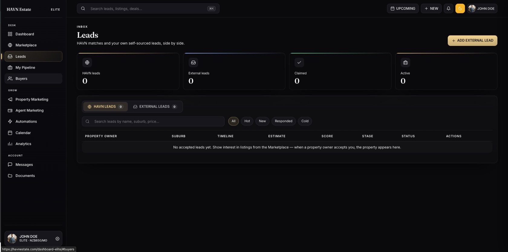Click the ⌘K shortcut badge
Viewport: 508px width, 252px height.
pos(211,8)
